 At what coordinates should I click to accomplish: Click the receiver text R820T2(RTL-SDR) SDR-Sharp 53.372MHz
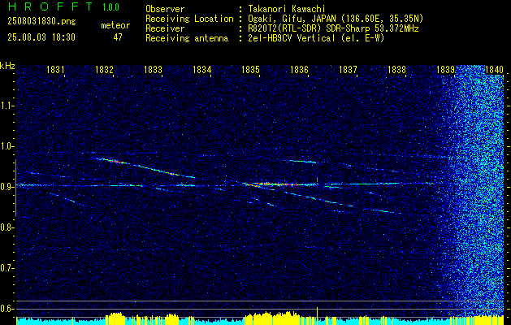(333, 28)
